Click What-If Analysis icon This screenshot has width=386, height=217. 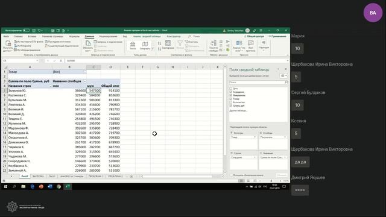[x=239, y=43]
